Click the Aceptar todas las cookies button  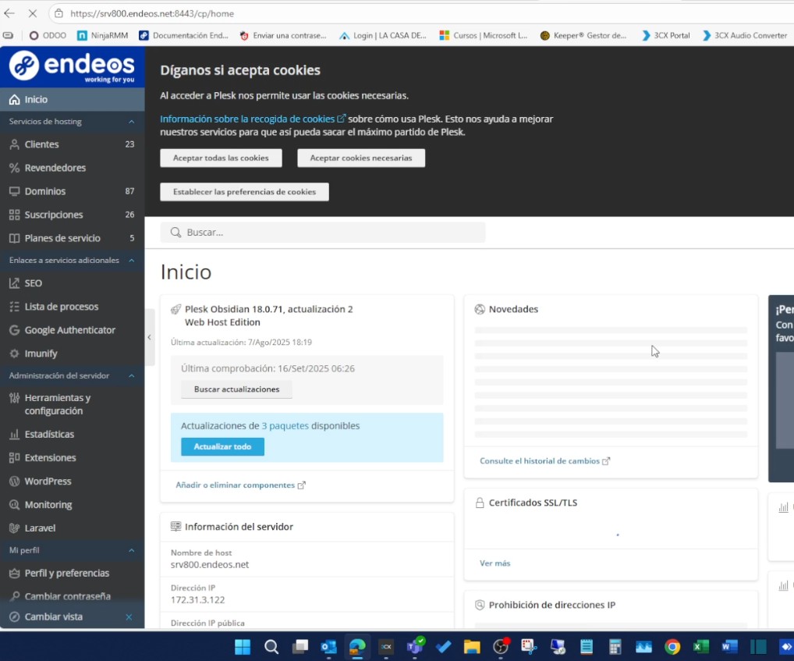(x=221, y=158)
